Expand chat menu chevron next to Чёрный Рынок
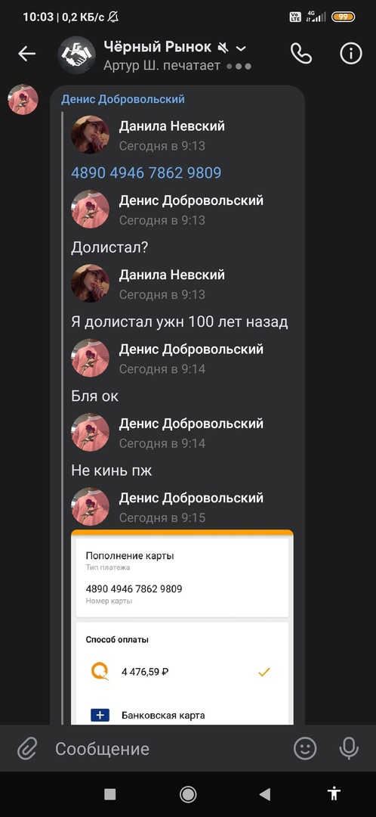The width and height of the screenshot is (376, 817). pyautogui.click(x=241, y=48)
